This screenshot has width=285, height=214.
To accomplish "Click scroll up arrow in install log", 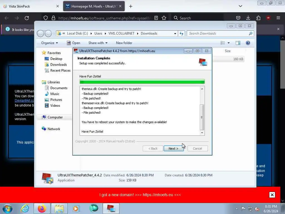I will tap(202, 89).
